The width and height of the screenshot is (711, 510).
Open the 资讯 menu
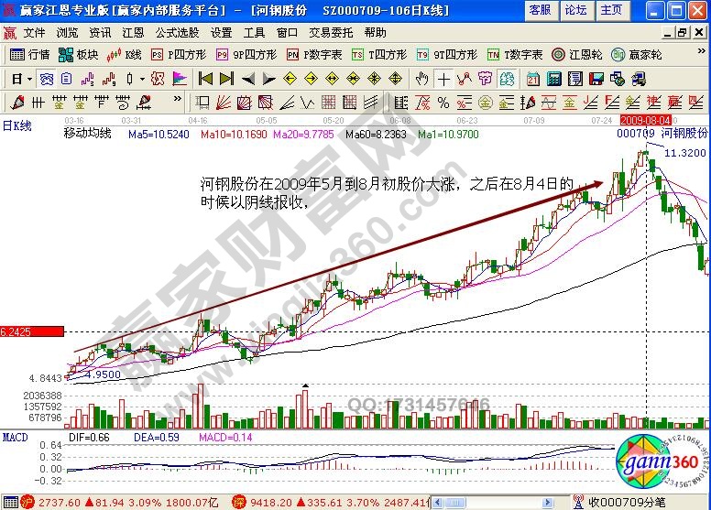point(100,33)
